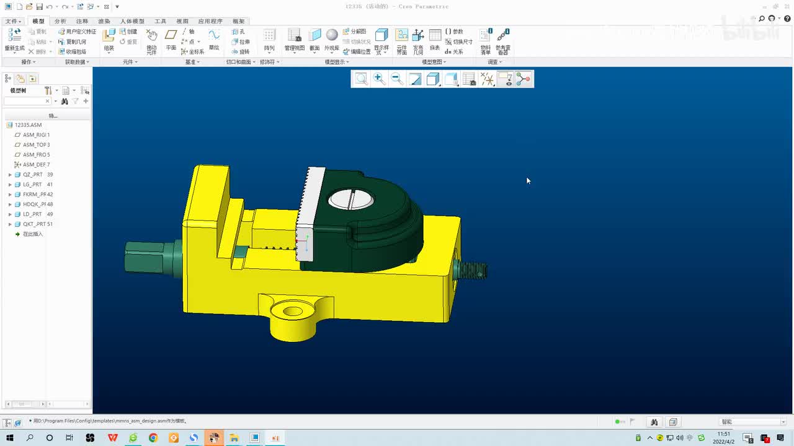The image size is (794, 446).
Task: Toggle spin center display in graphics toolbar
Action: pos(524,79)
